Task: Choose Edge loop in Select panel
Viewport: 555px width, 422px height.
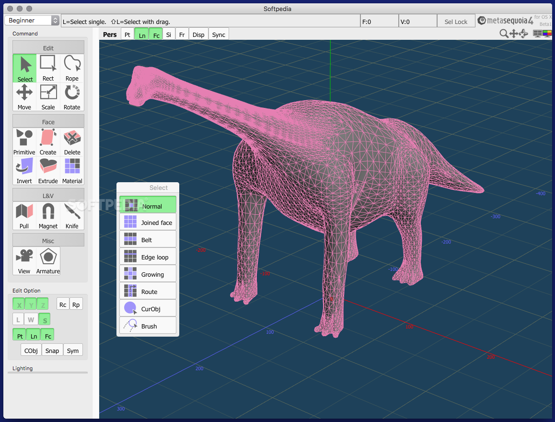Action: (148, 257)
